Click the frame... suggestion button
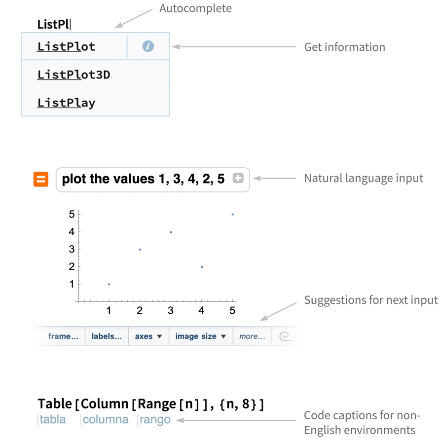The width and height of the screenshot is (442, 441). click(x=64, y=336)
